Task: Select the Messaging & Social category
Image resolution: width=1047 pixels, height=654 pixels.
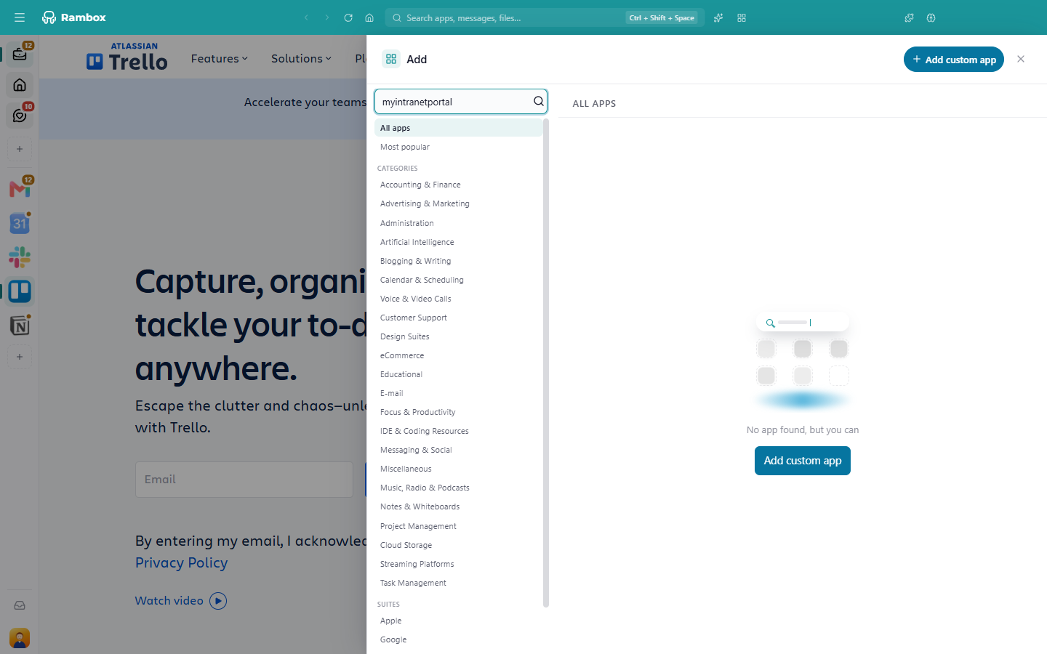Action: 459,450
